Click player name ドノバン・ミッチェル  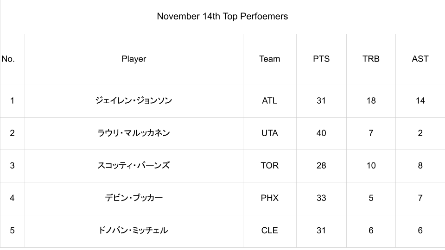point(133,230)
